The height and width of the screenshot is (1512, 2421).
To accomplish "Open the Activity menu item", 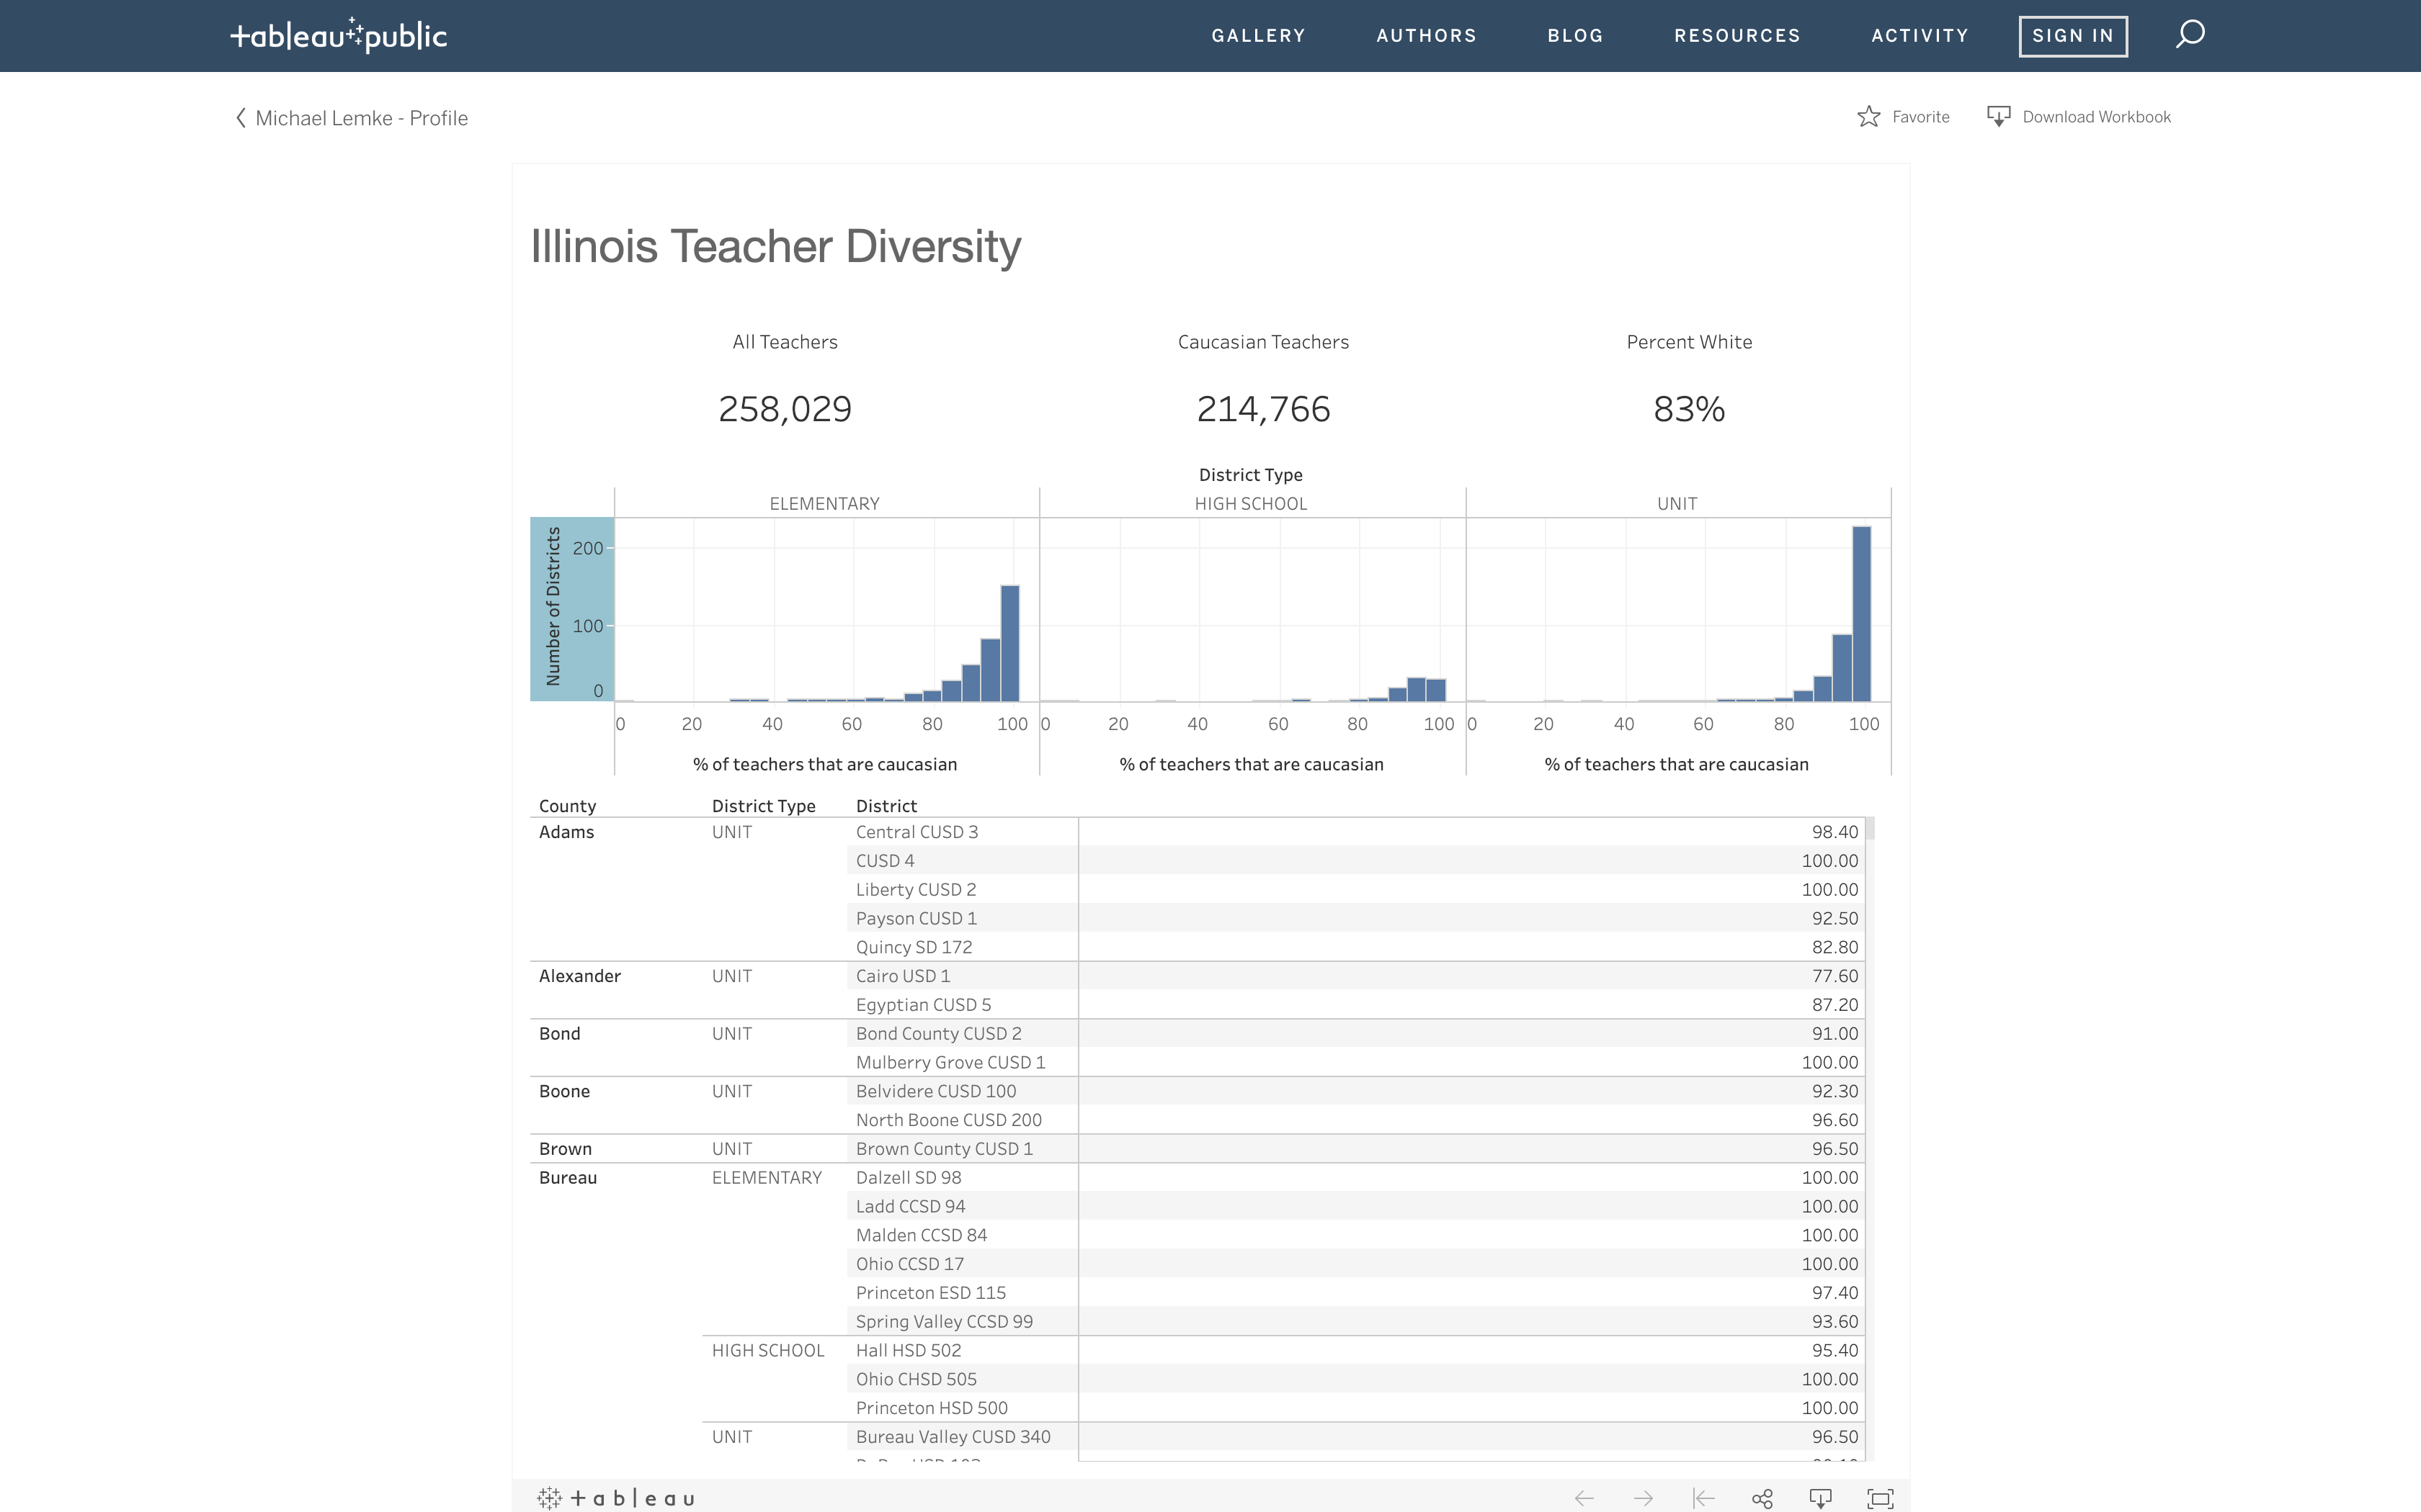I will [x=1920, y=36].
